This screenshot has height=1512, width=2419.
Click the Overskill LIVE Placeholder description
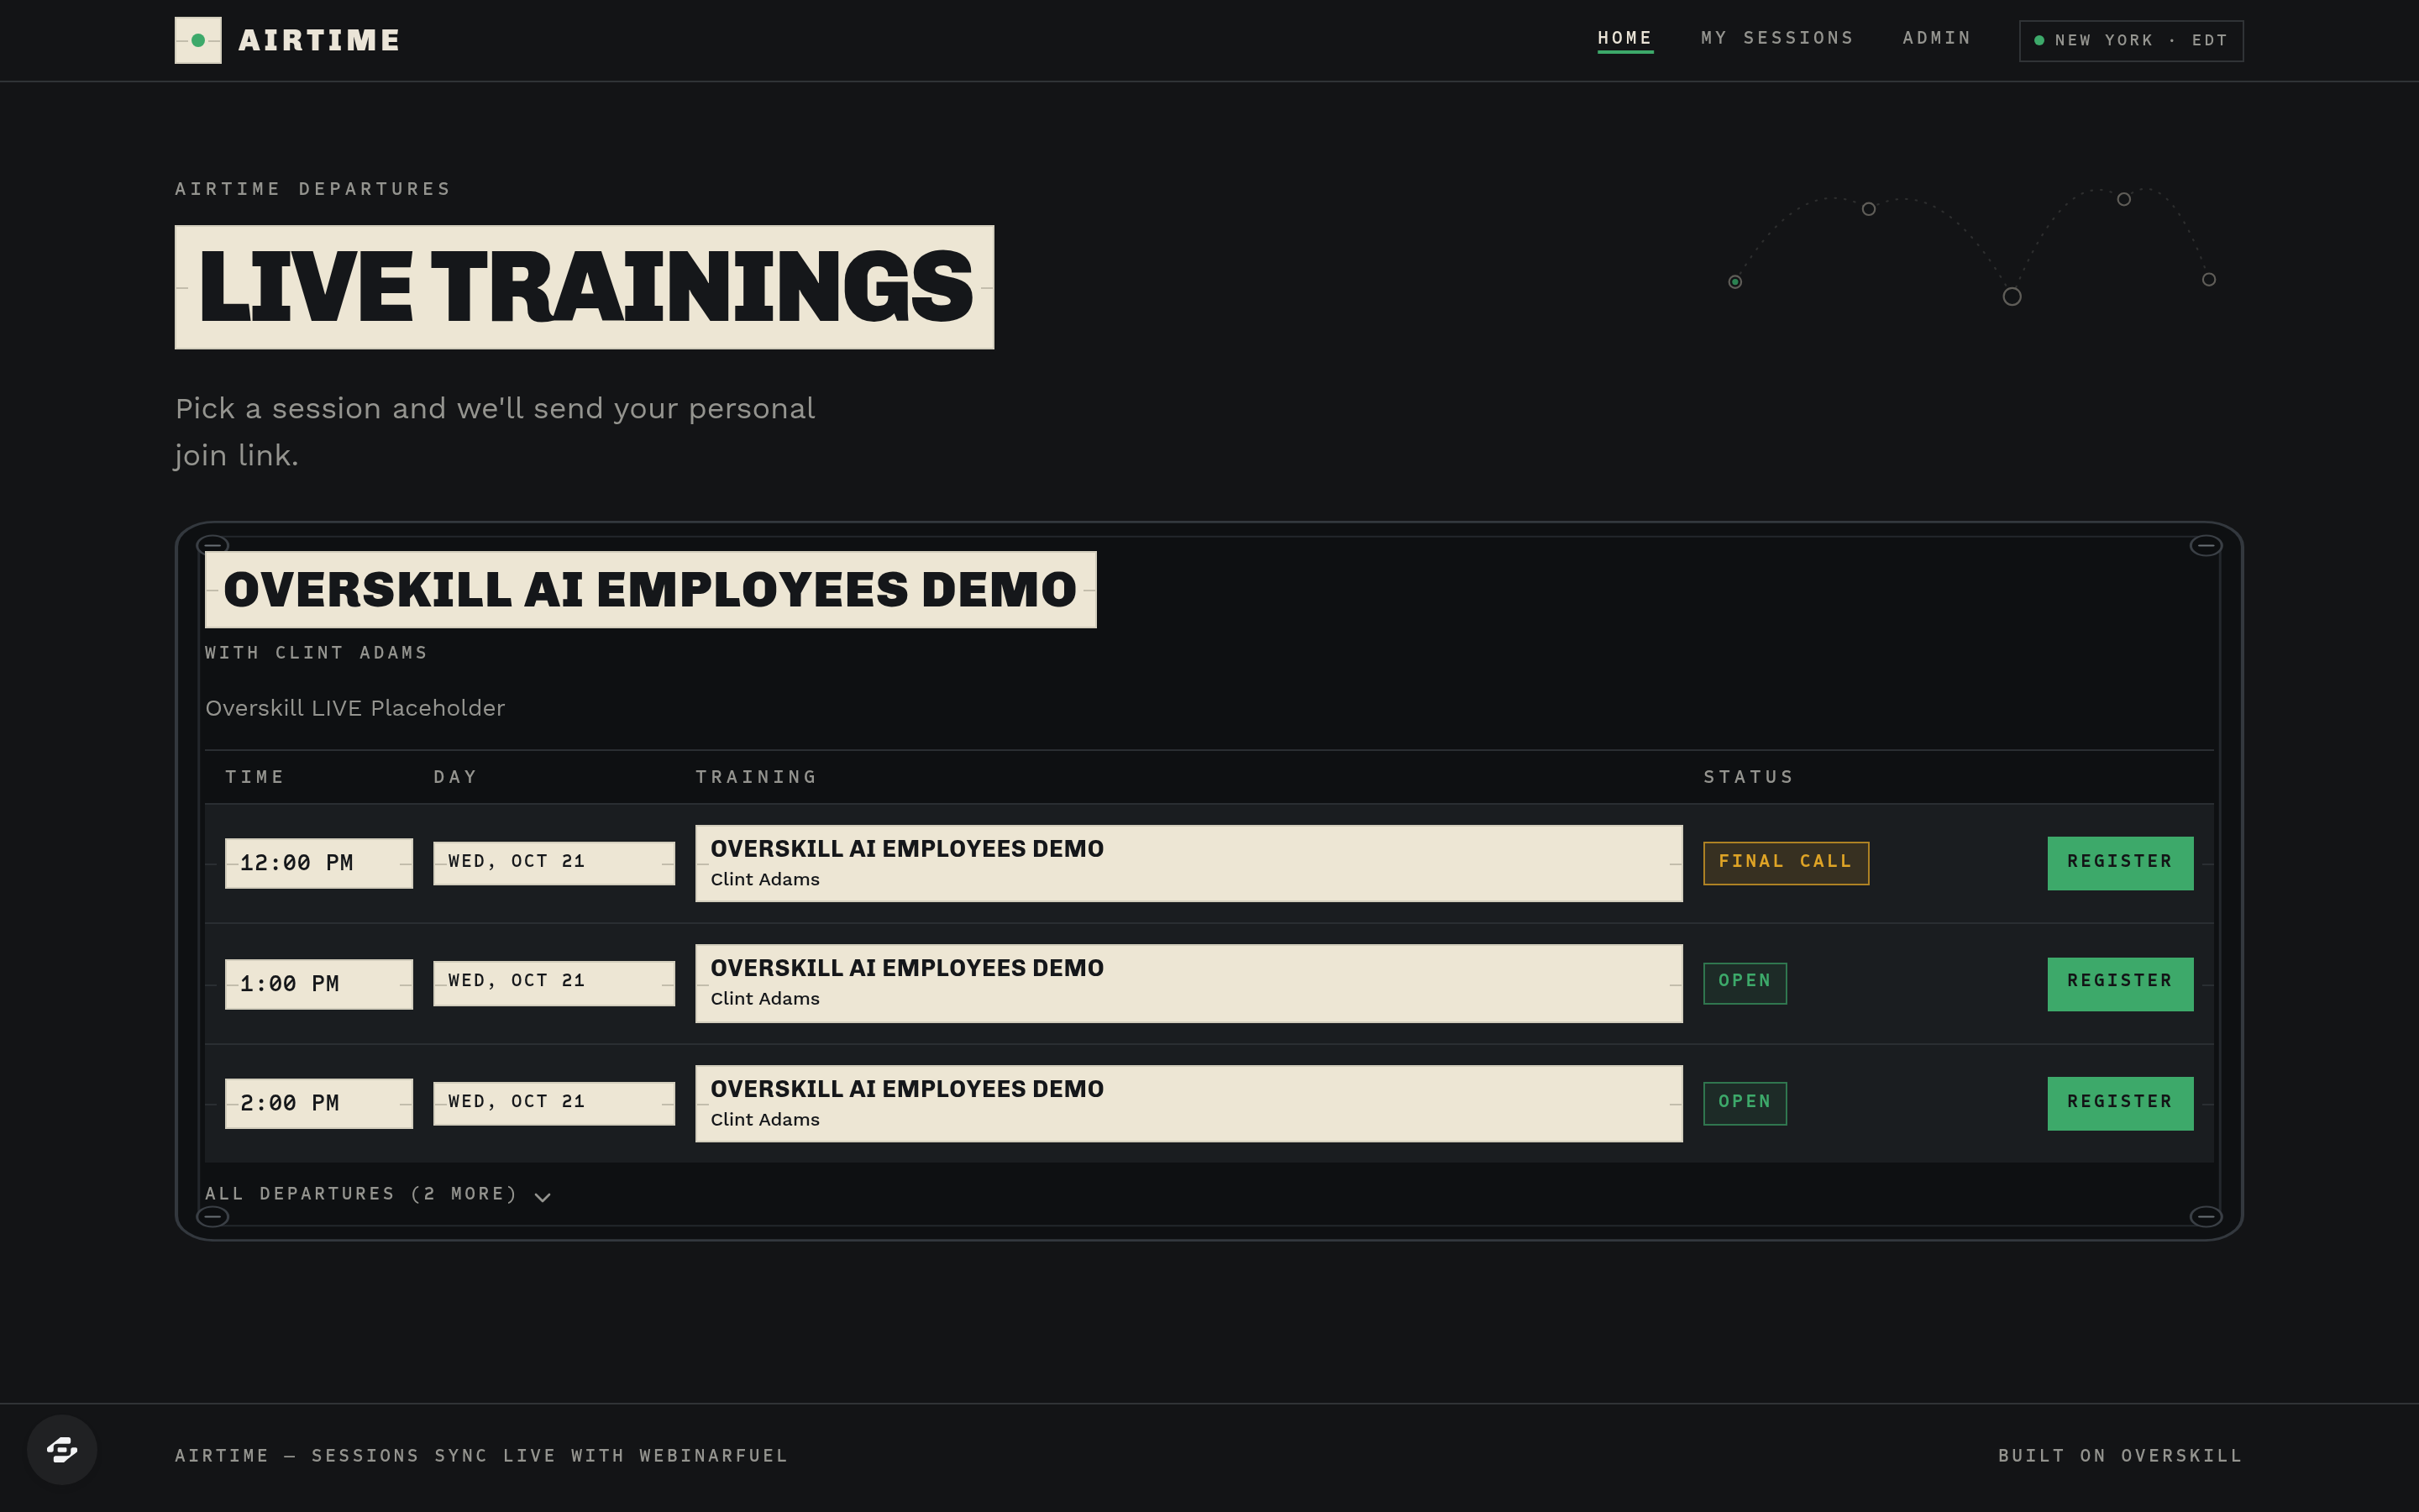(354, 708)
